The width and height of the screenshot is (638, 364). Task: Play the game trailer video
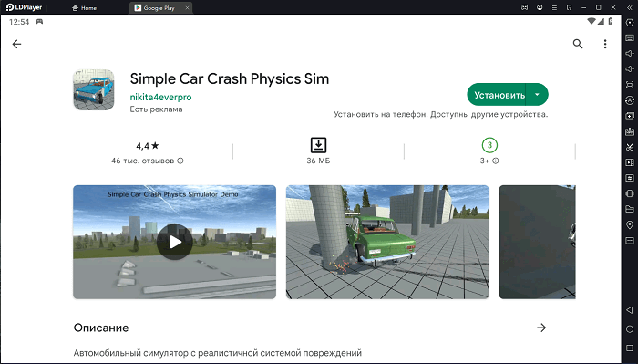click(175, 242)
